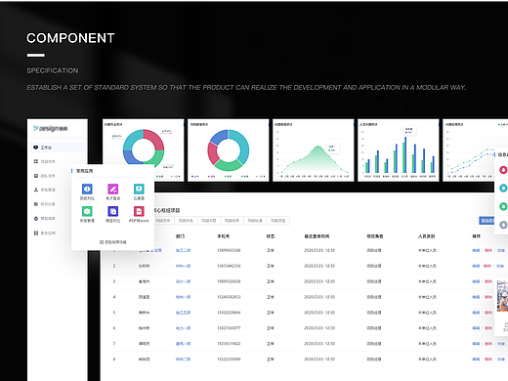Open the 施工五部 department link in row 5
The width and height of the screenshot is (508, 381).
pyautogui.click(x=183, y=313)
